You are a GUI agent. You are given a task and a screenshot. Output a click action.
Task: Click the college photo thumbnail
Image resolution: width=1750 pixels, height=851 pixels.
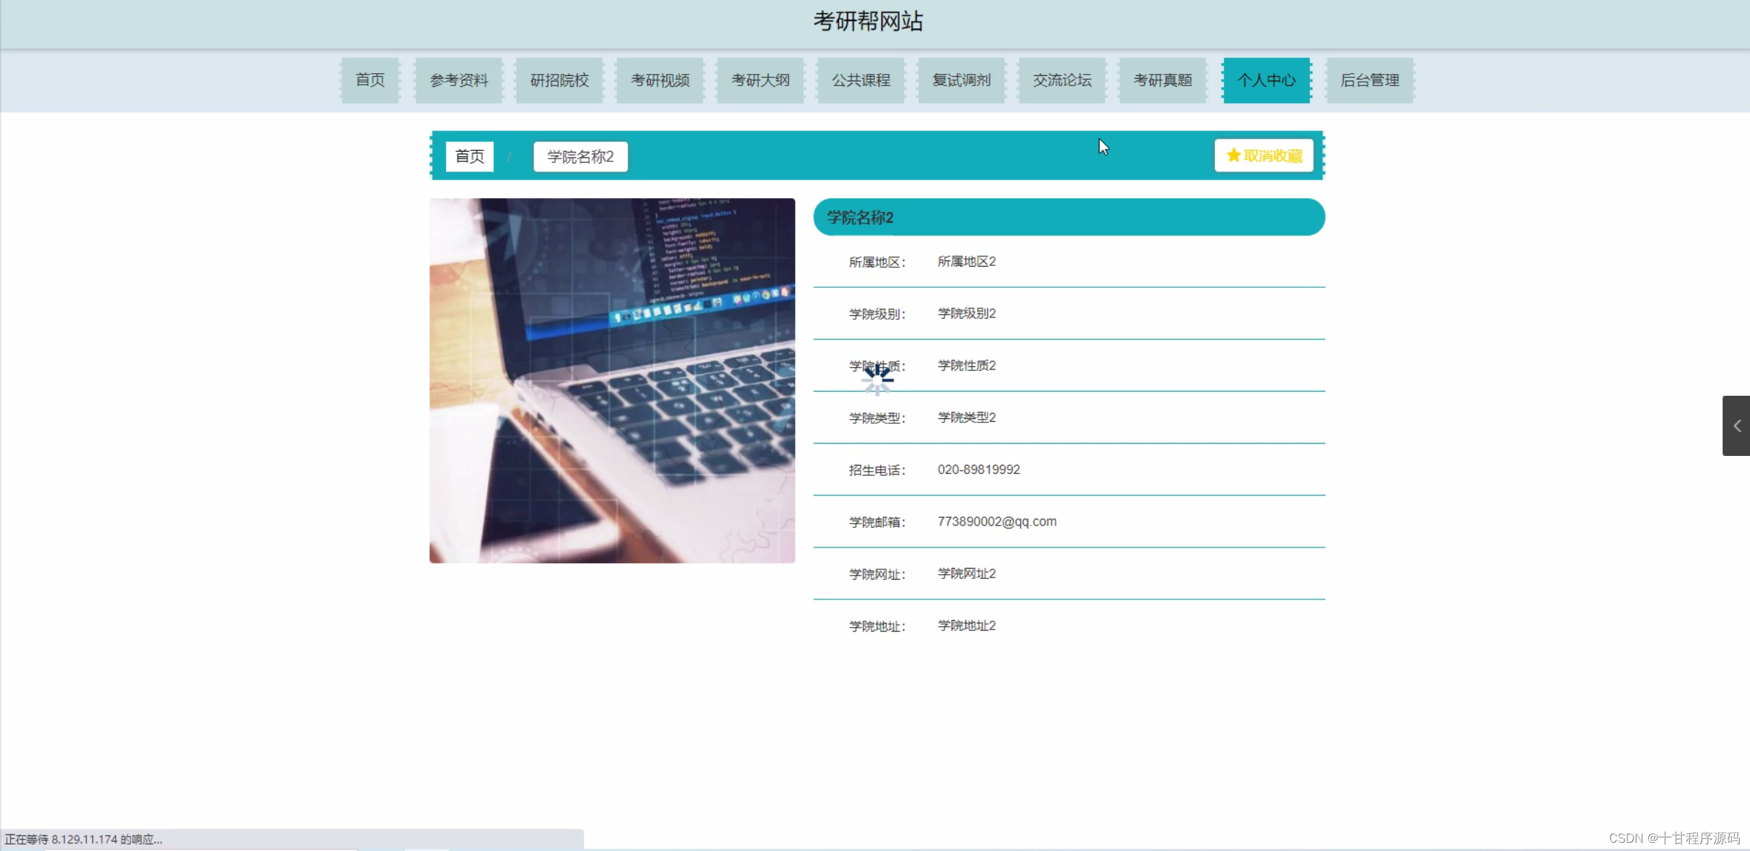(612, 381)
